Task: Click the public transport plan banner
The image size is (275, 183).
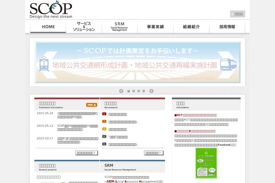Action: click(137, 62)
